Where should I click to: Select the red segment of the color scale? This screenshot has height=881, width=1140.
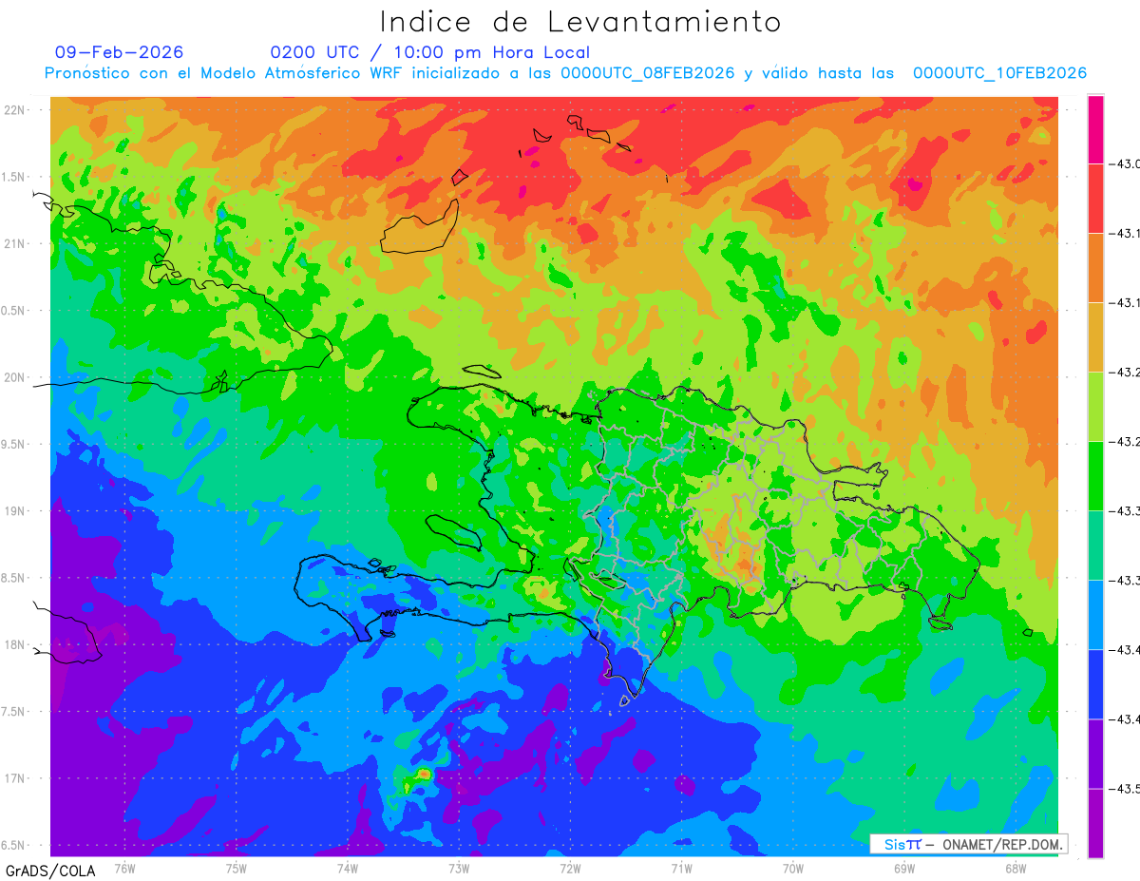1095,199
